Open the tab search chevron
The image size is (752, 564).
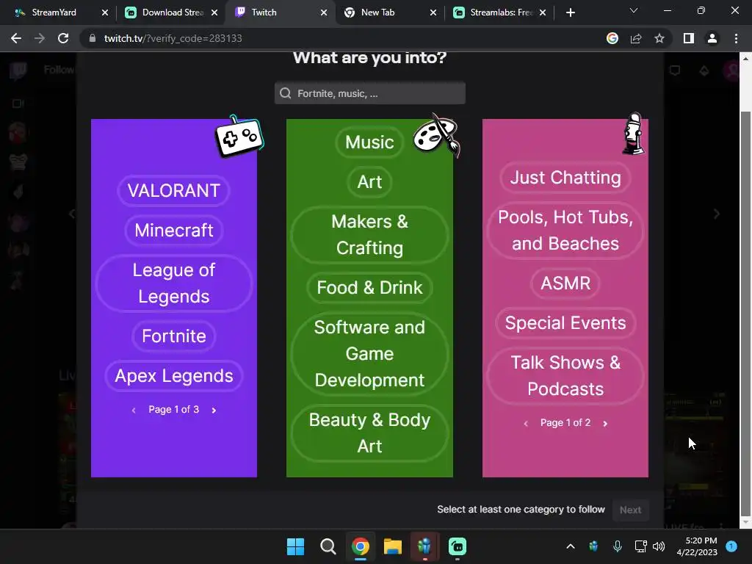pyautogui.click(x=634, y=10)
